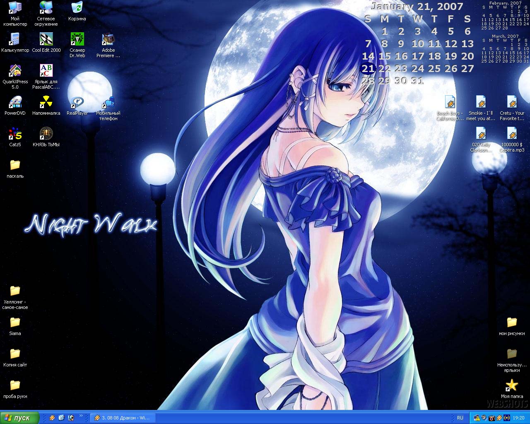
Task: Launch Сканер Dr.Web shortcut
Action: 77,45
